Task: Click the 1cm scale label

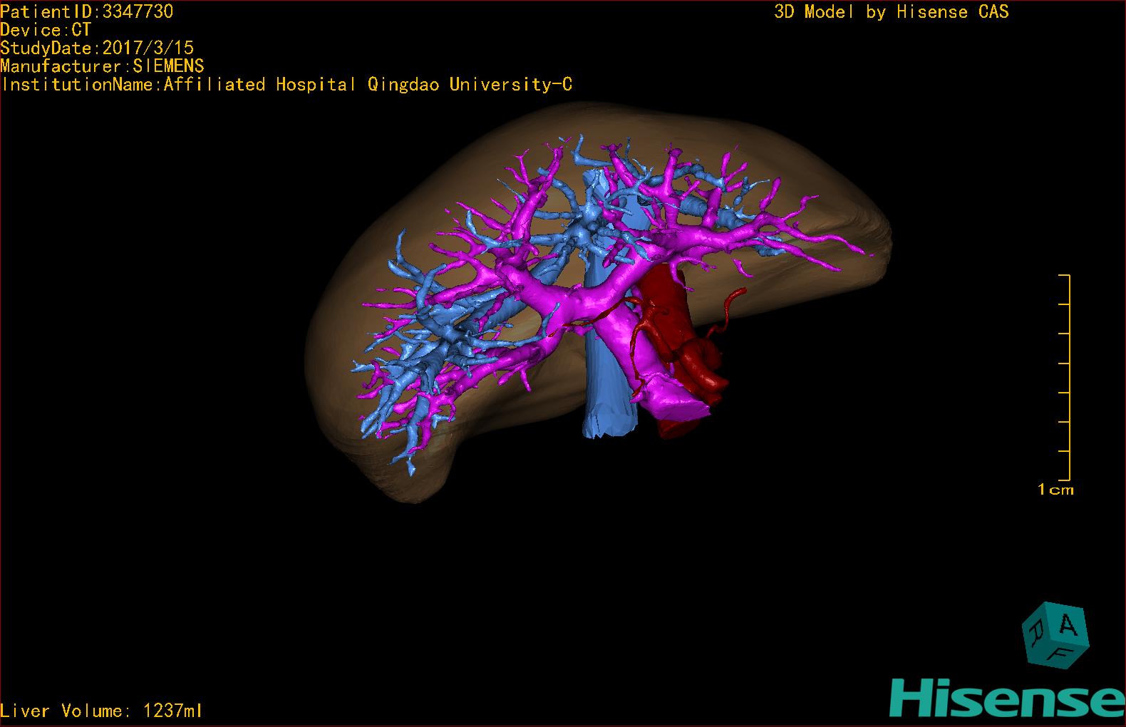Action: (1055, 490)
